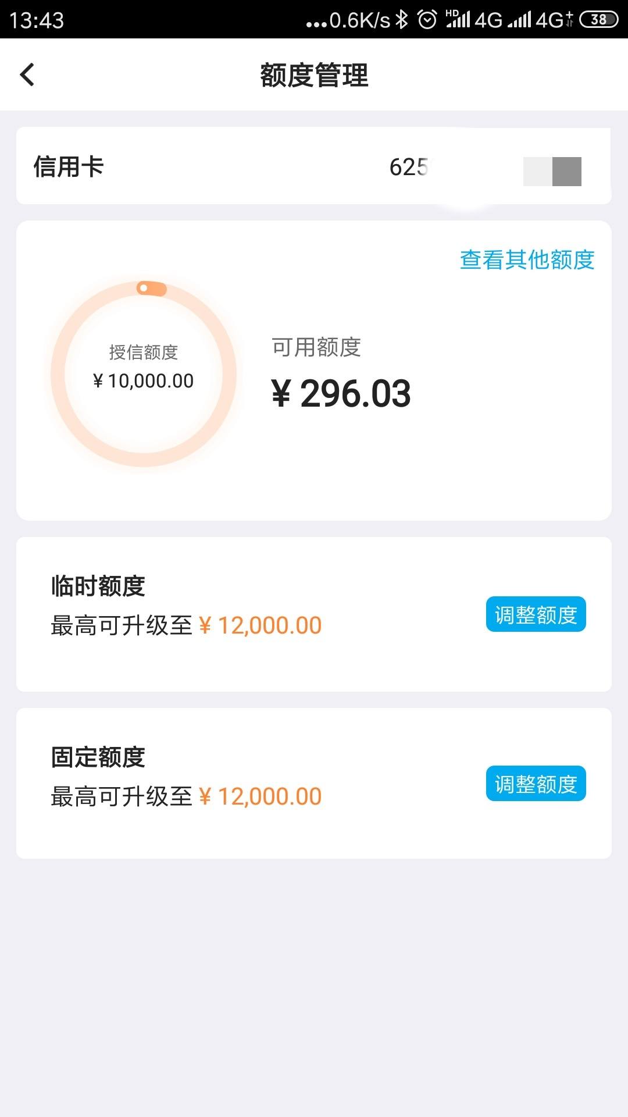Tap the 固定额度 heading
The width and height of the screenshot is (628, 1117).
[x=98, y=757]
